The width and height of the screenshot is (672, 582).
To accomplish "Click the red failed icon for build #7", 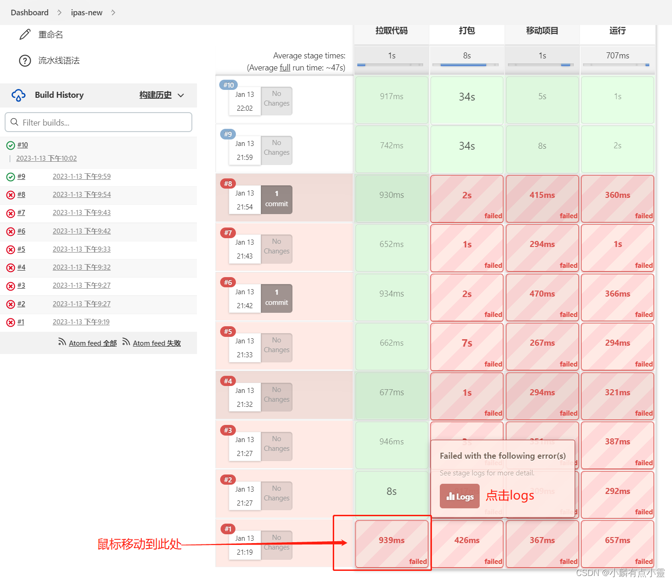I will 11,213.
